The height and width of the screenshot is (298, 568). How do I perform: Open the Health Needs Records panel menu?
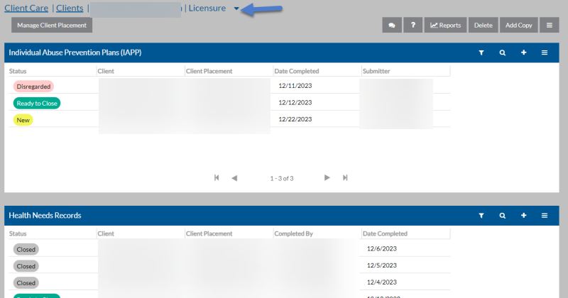tap(545, 216)
